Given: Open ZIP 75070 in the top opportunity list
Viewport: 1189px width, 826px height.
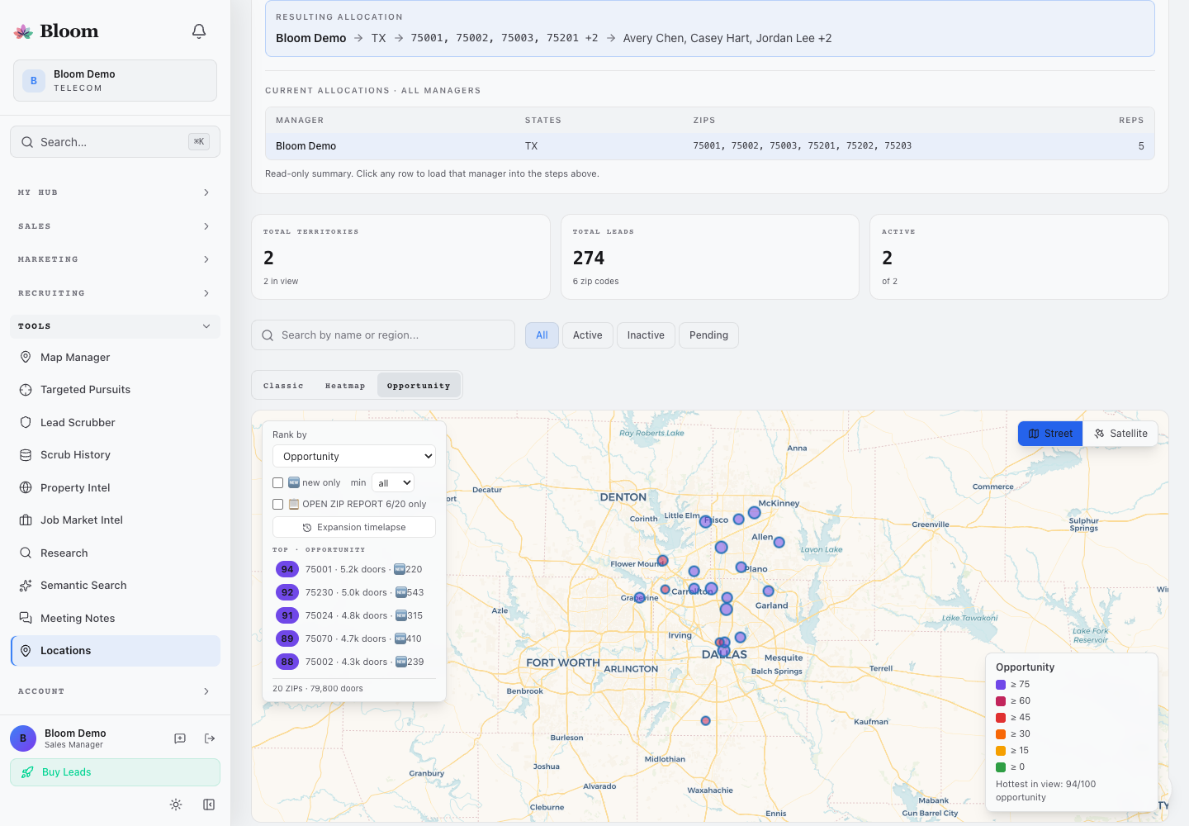Looking at the screenshot, I should pos(354,638).
